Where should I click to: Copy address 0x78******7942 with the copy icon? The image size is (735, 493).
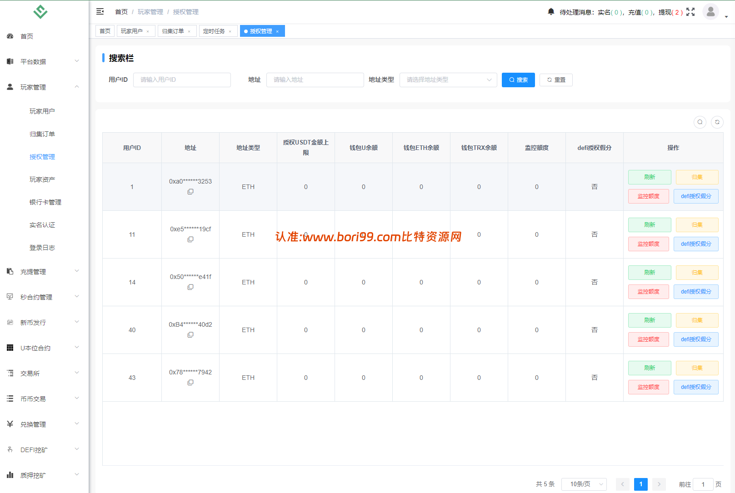(190, 383)
